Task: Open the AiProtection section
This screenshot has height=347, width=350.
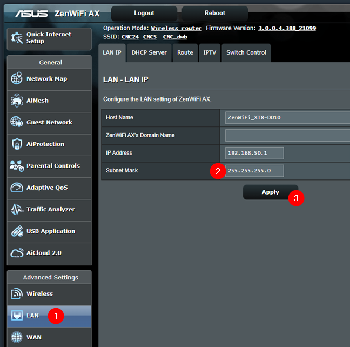Action: coord(49,145)
